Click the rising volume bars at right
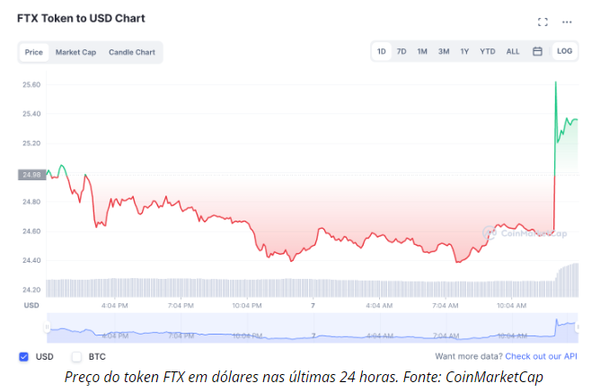Screen dimensions: 600x392 coord(567,280)
